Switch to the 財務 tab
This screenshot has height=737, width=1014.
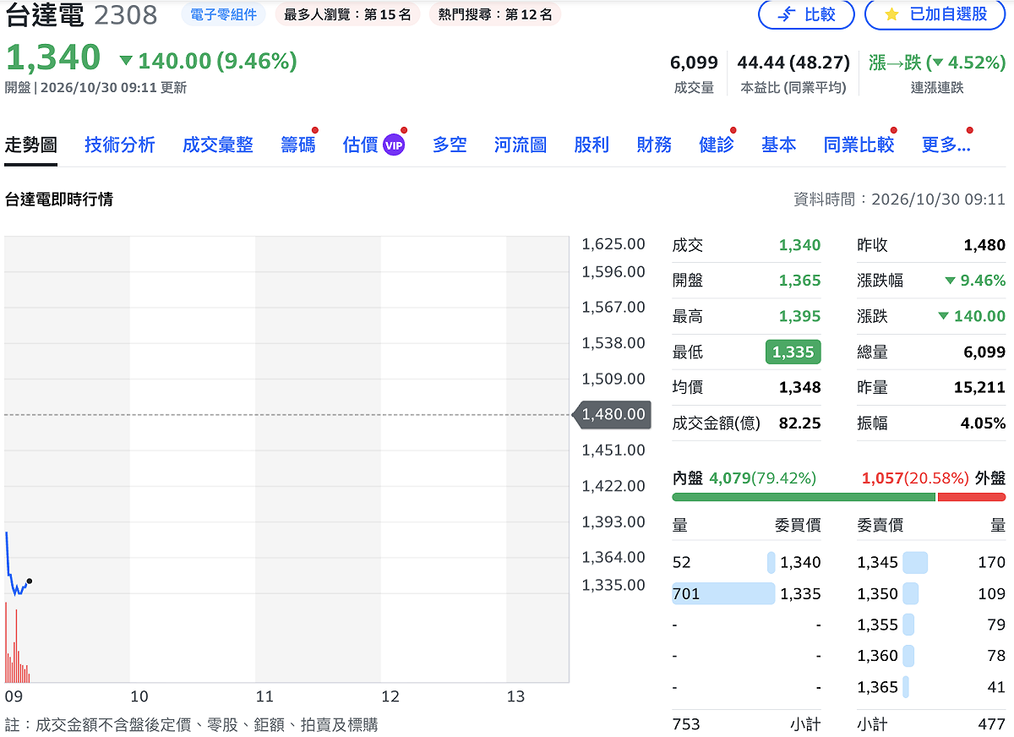654,145
